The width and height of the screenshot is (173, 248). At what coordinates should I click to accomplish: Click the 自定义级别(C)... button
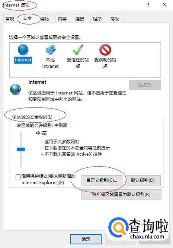pyautogui.click(x=102, y=180)
